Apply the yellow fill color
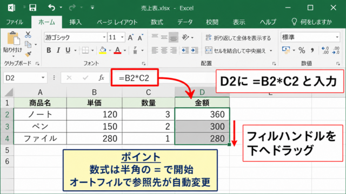The width and height of the screenshot is (346, 194). point(103,50)
